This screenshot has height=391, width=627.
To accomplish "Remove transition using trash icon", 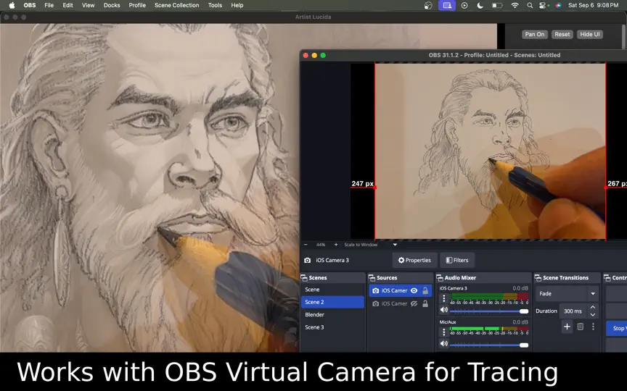I will [581, 327].
